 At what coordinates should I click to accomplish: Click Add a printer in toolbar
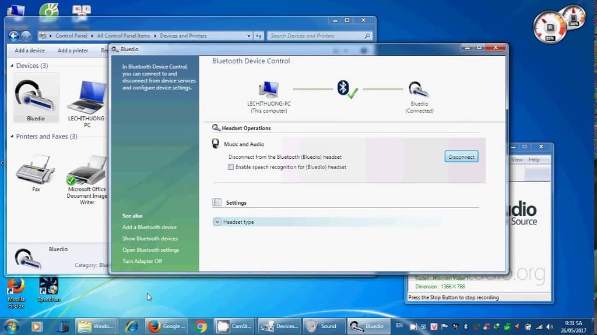coord(73,51)
